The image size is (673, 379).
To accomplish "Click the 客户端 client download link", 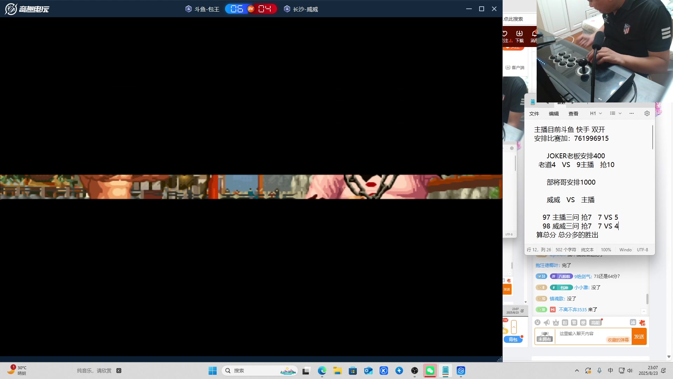I will point(515,67).
